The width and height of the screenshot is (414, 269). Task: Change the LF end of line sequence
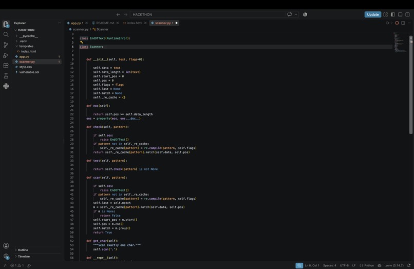point(354,265)
